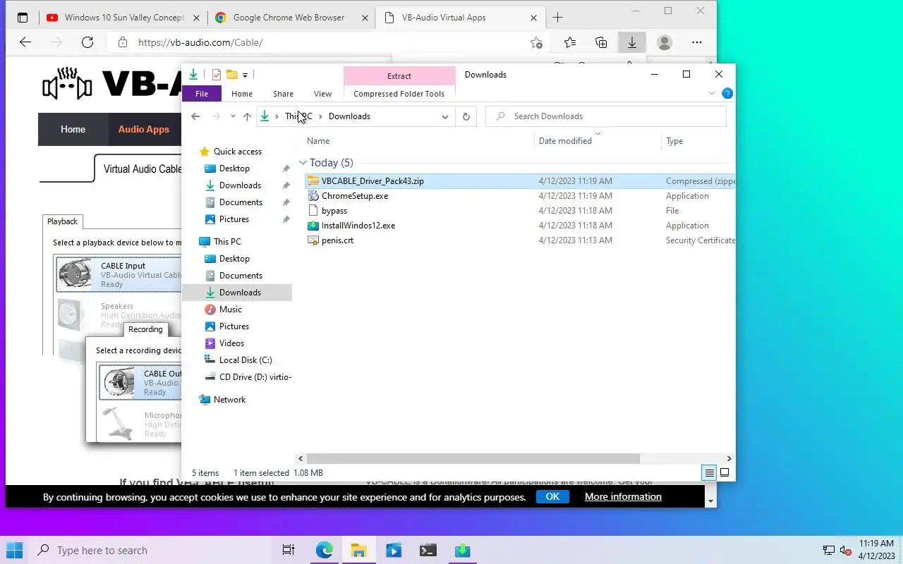
Task: Open Customize Quick Access Toolbar dropdown
Action: coord(245,75)
